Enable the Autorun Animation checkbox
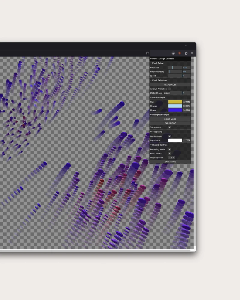This screenshot has width=240, height=300. point(169,89)
